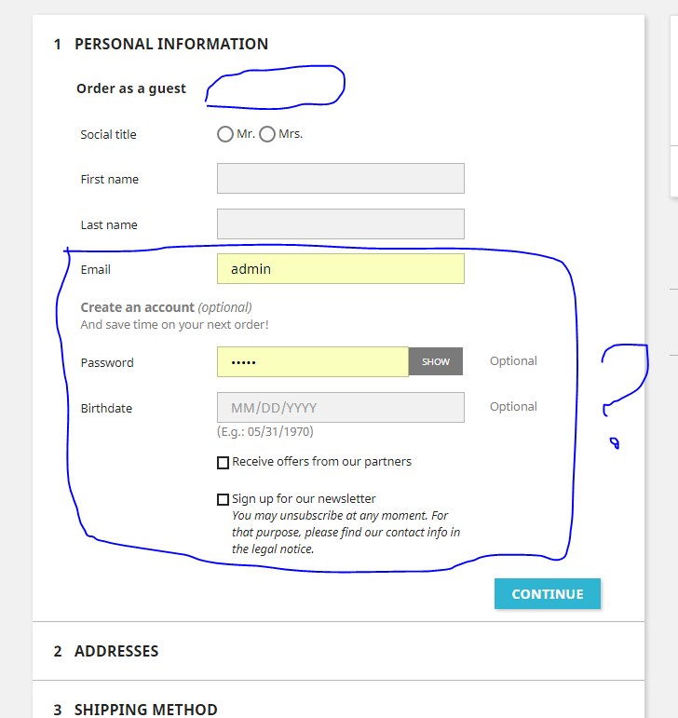Image resolution: width=678 pixels, height=718 pixels.
Task: Expand the Shipping Method section
Action: [145, 710]
